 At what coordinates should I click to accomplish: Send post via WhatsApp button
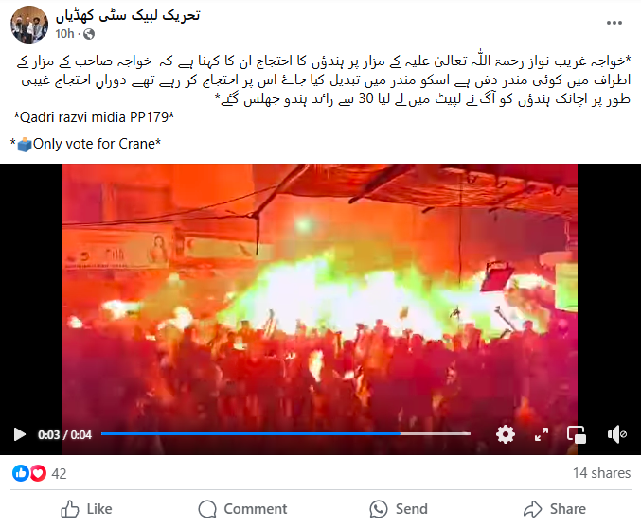tap(399, 509)
